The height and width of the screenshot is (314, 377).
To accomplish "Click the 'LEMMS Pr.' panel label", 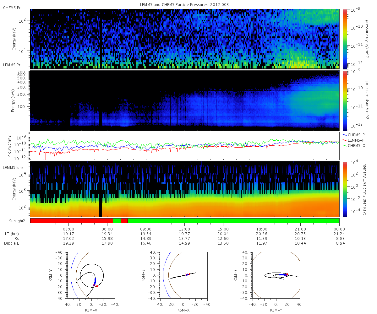I will click(x=12, y=65).
